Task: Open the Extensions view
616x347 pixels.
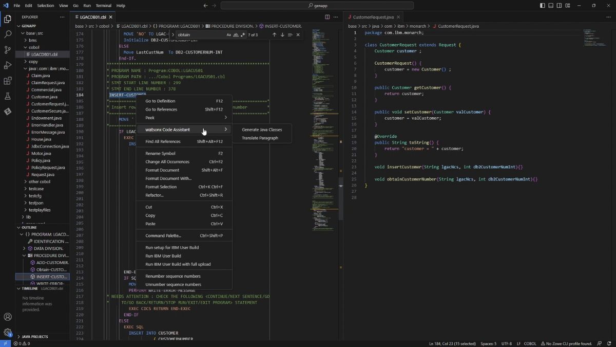Action: point(7,81)
